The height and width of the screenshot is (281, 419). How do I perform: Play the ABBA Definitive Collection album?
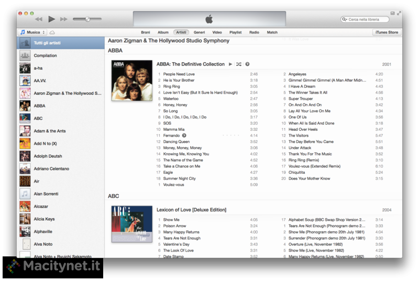230,64
